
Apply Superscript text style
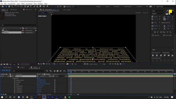tap(167, 32)
